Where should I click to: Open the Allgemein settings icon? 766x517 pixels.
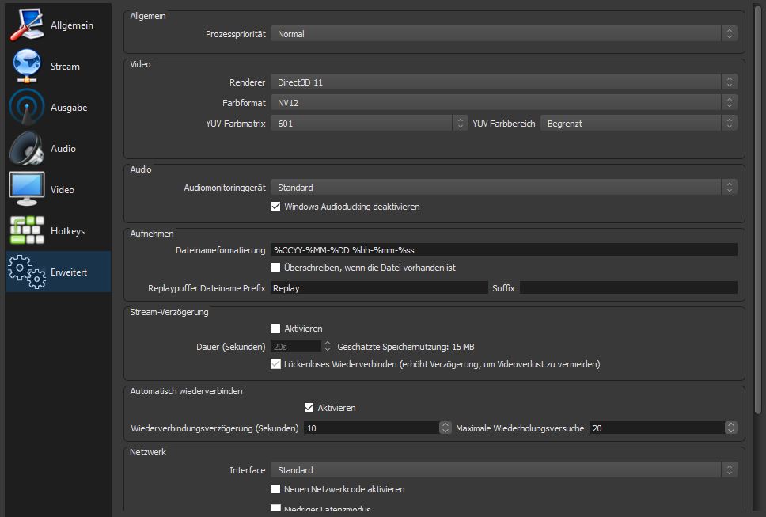coord(27,25)
